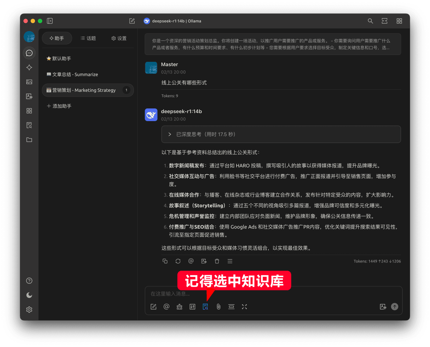Mention a model using the @ icon

[166, 307]
